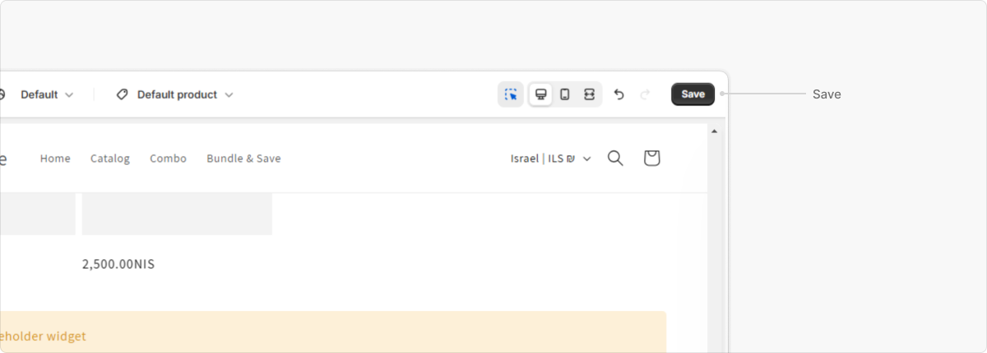This screenshot has height=353, width=987.
Task: Select the fullscreen preview icon
Action: click(589, 94)
